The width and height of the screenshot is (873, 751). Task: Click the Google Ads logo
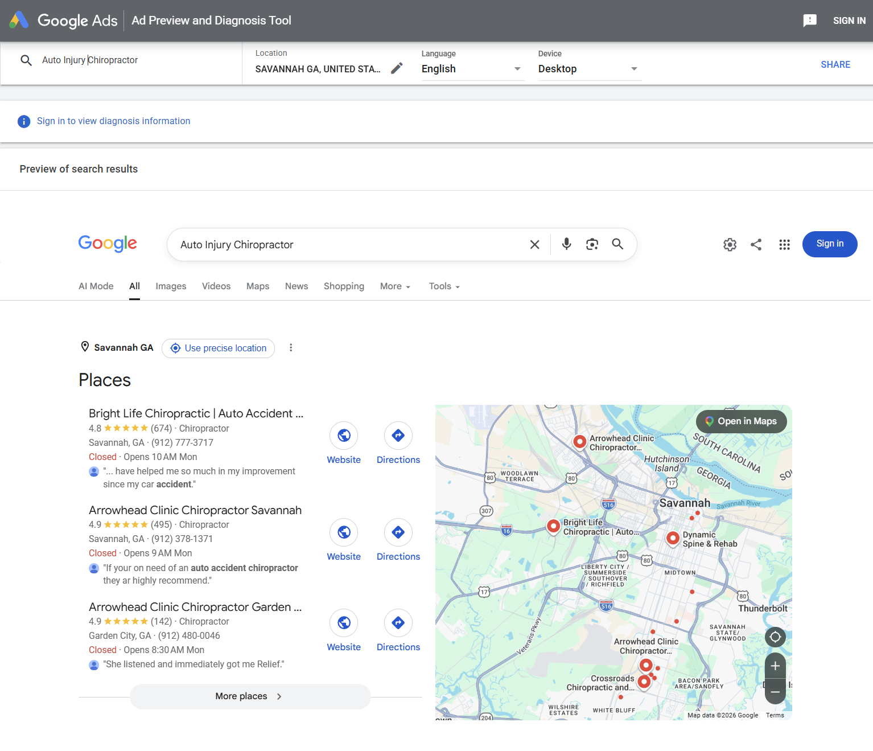64,20
